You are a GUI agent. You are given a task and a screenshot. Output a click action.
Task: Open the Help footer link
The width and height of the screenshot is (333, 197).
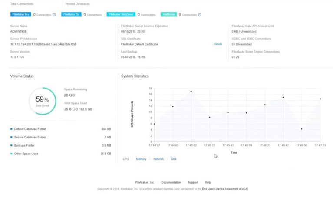click(x=208, y=182)
